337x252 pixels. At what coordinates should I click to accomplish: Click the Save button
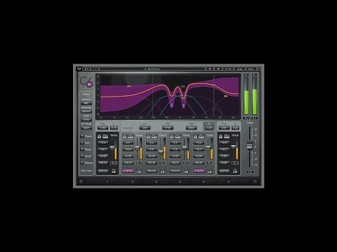(x=251, y=69)
